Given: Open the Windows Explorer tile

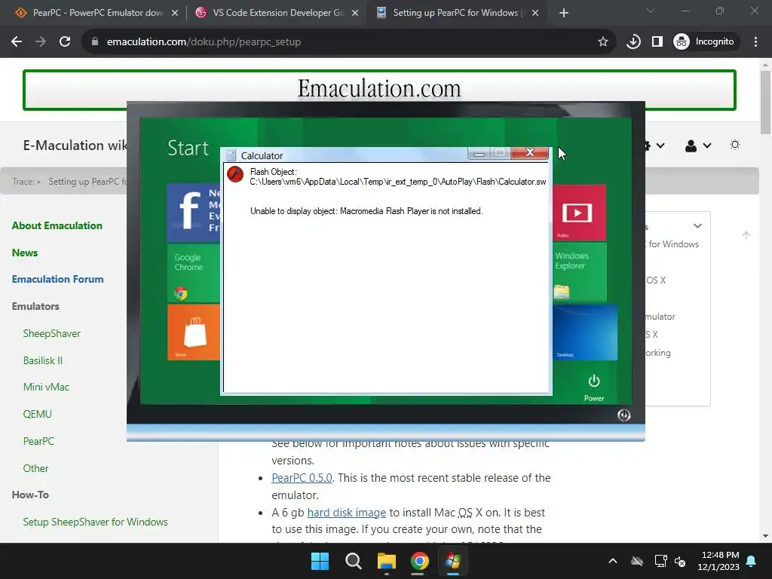Looking at the screenshot, I should click(579, 272).
